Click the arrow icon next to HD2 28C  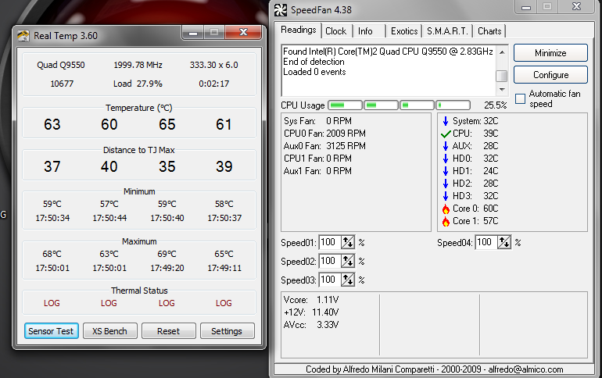point(446,184)
